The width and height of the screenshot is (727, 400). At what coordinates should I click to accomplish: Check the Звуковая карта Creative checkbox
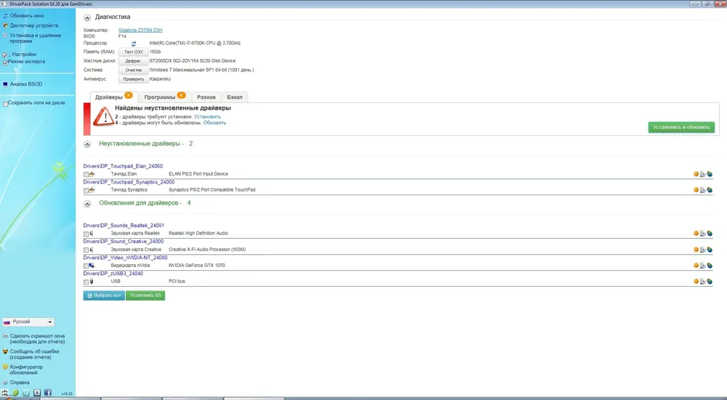[x=86, y=250]
